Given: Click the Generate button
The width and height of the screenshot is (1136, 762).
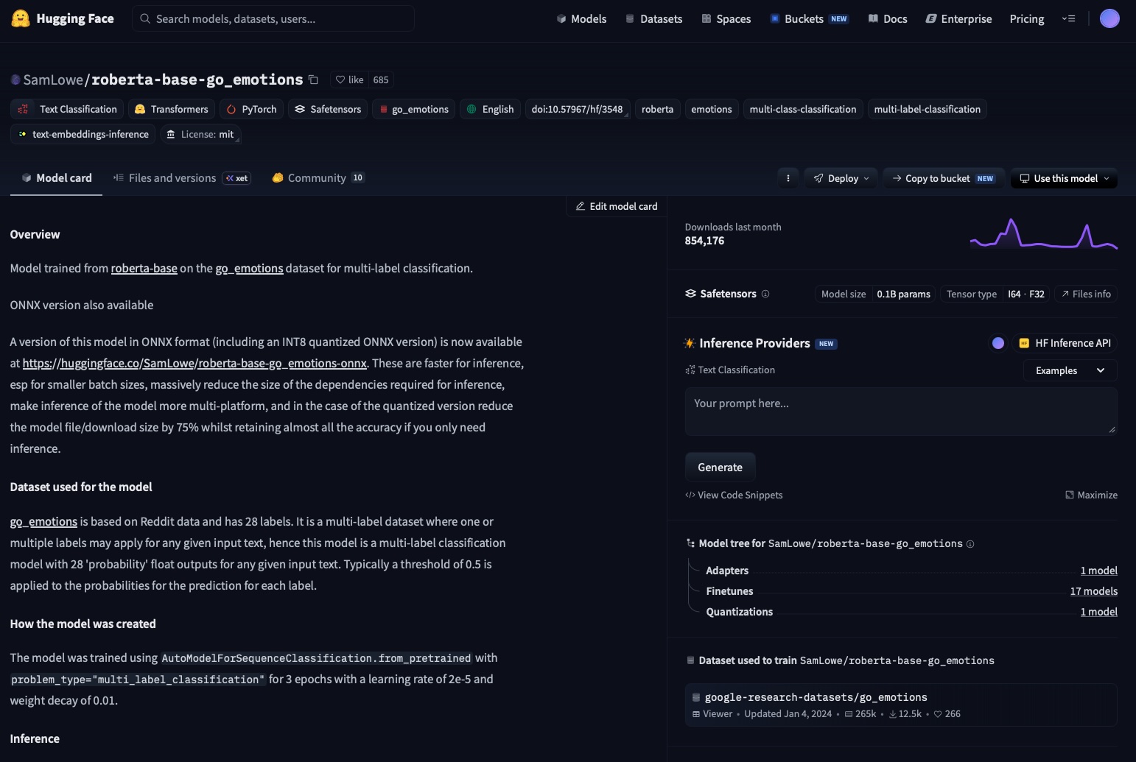Looking at the screenshot, I should 720,468.
